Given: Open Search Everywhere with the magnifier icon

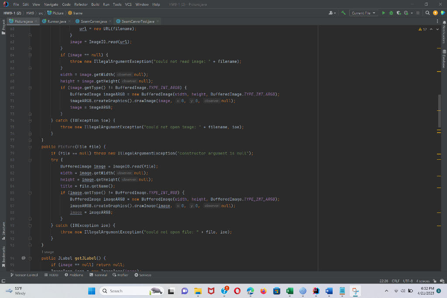Looking at the screenshot, I should point(428,13).
